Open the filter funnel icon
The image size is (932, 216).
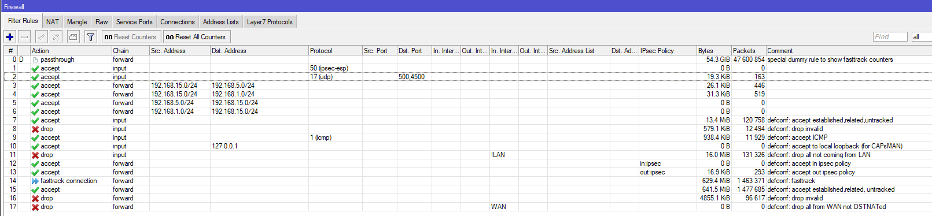[91, 37]
